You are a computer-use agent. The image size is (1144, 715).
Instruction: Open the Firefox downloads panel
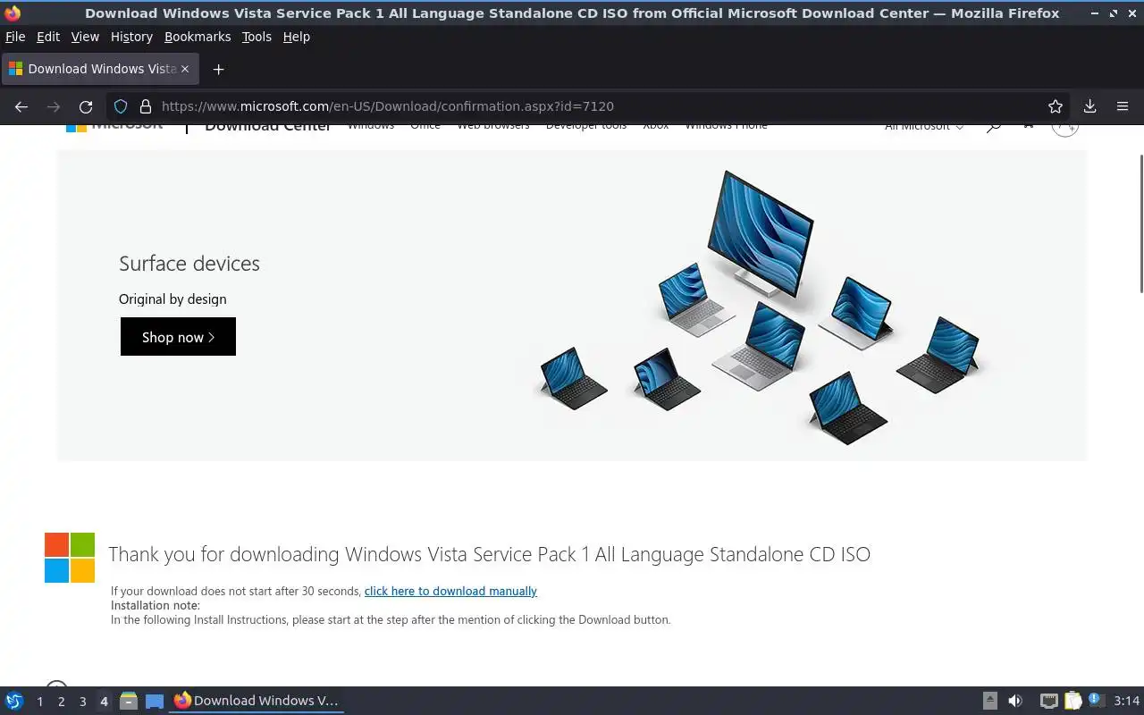(1089, 106)
